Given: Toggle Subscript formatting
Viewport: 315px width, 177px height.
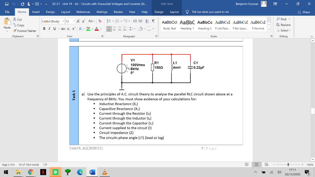Looking at the screenshot, I should coord(69,29).
